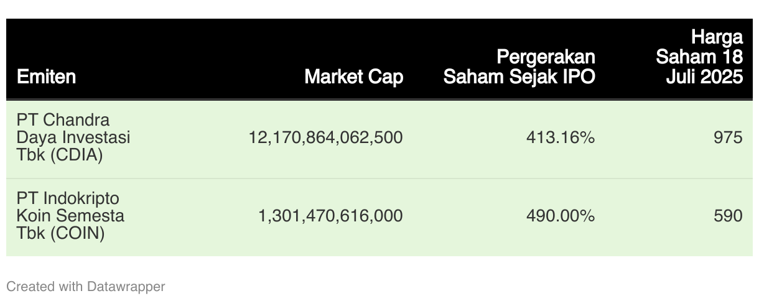Click market cap value 1,301,470,616,000

point(330,216)
